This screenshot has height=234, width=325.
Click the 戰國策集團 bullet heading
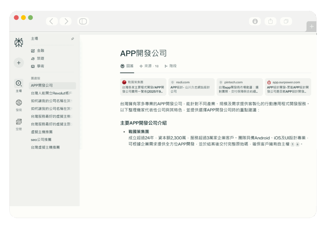pyautogui.click(x=139, y=132)
